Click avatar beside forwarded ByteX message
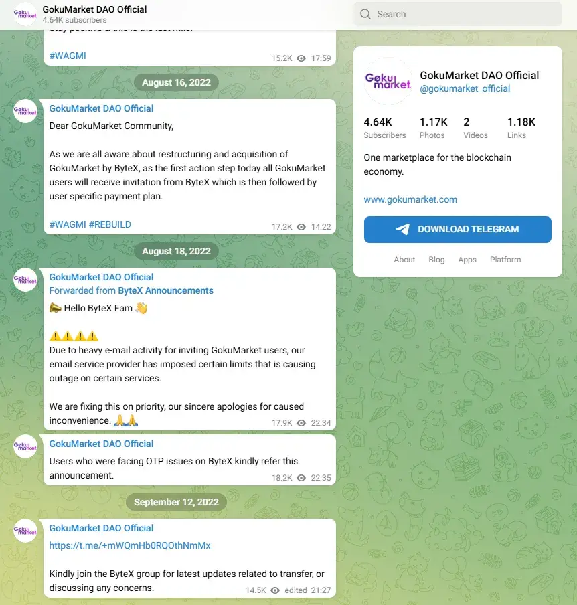This screenshot has height=605, width=577. (x=25, y=280)
